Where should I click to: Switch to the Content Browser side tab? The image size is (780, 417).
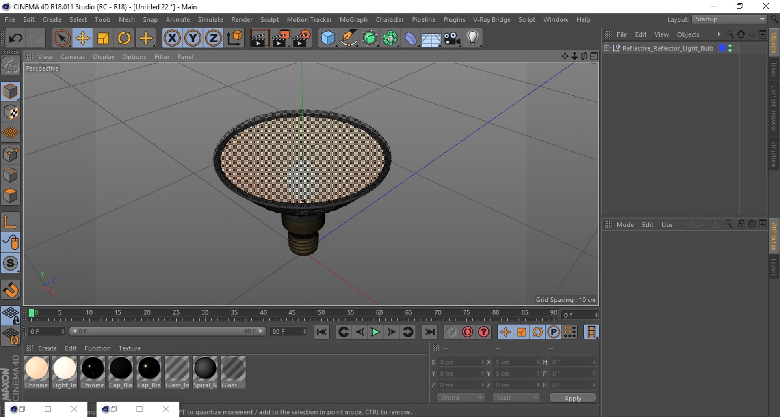pyautogui.click(x=774, y=108)
